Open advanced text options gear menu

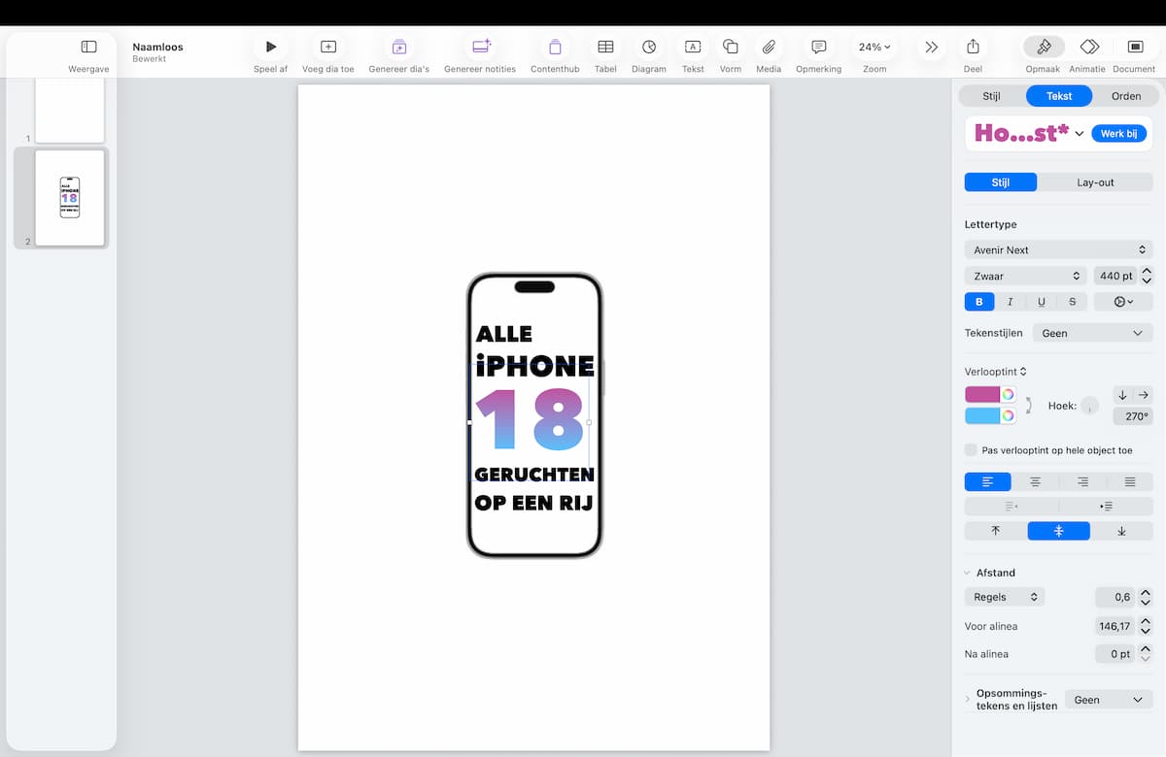tap(1123, 302)
